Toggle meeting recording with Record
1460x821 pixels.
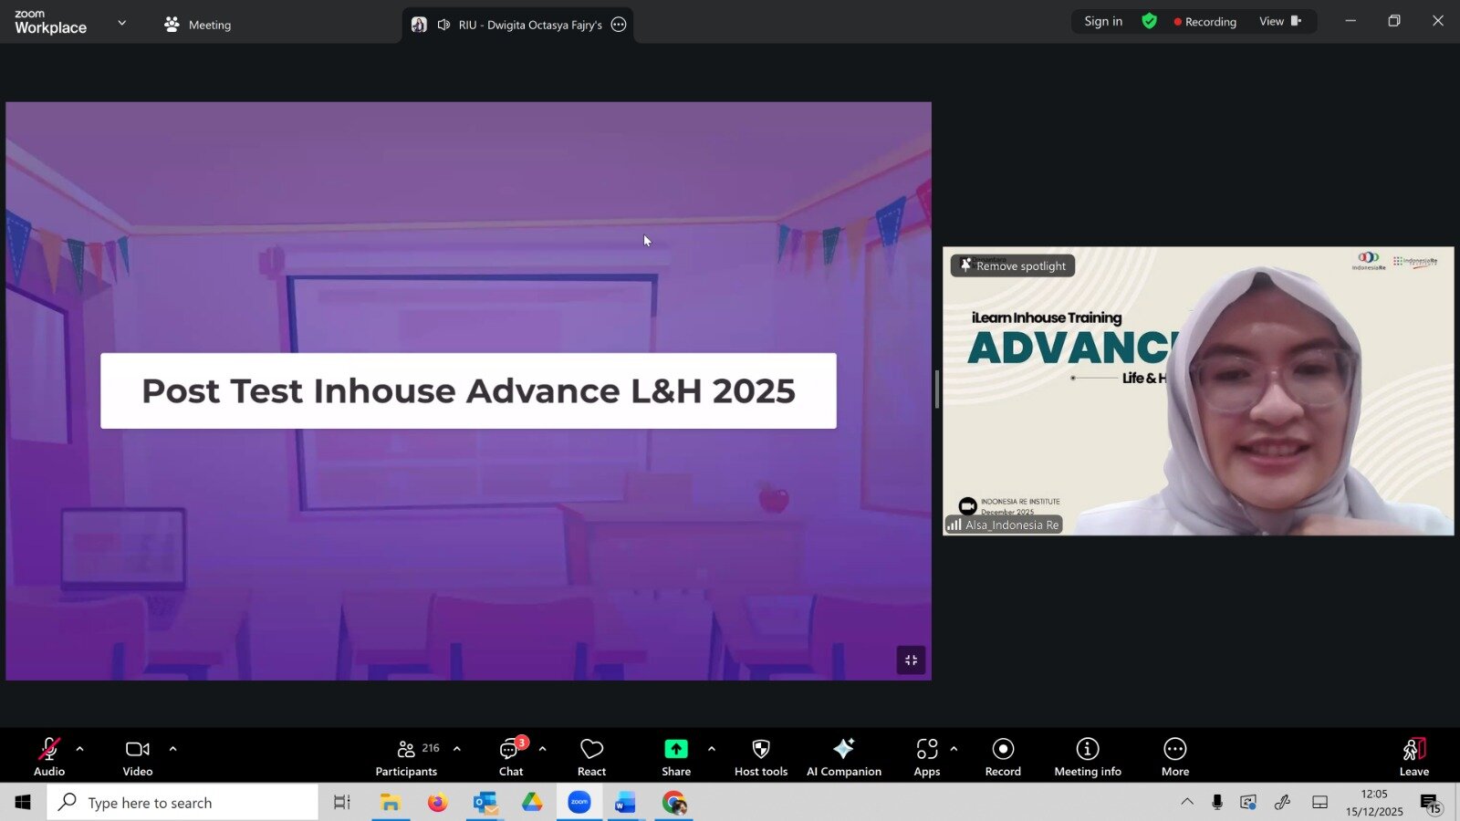tap(1003, 756)
